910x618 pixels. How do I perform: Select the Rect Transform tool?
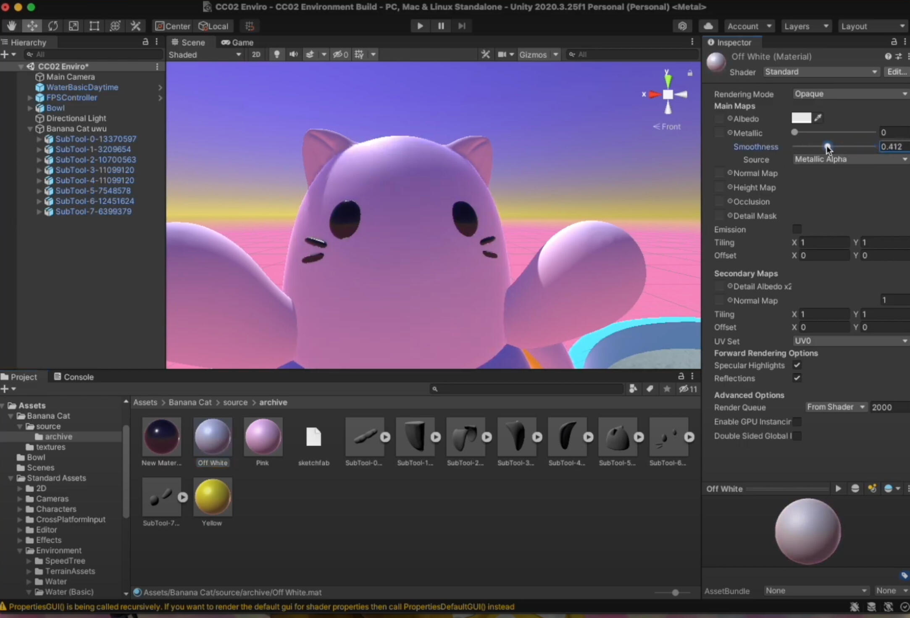pos(94,26)
